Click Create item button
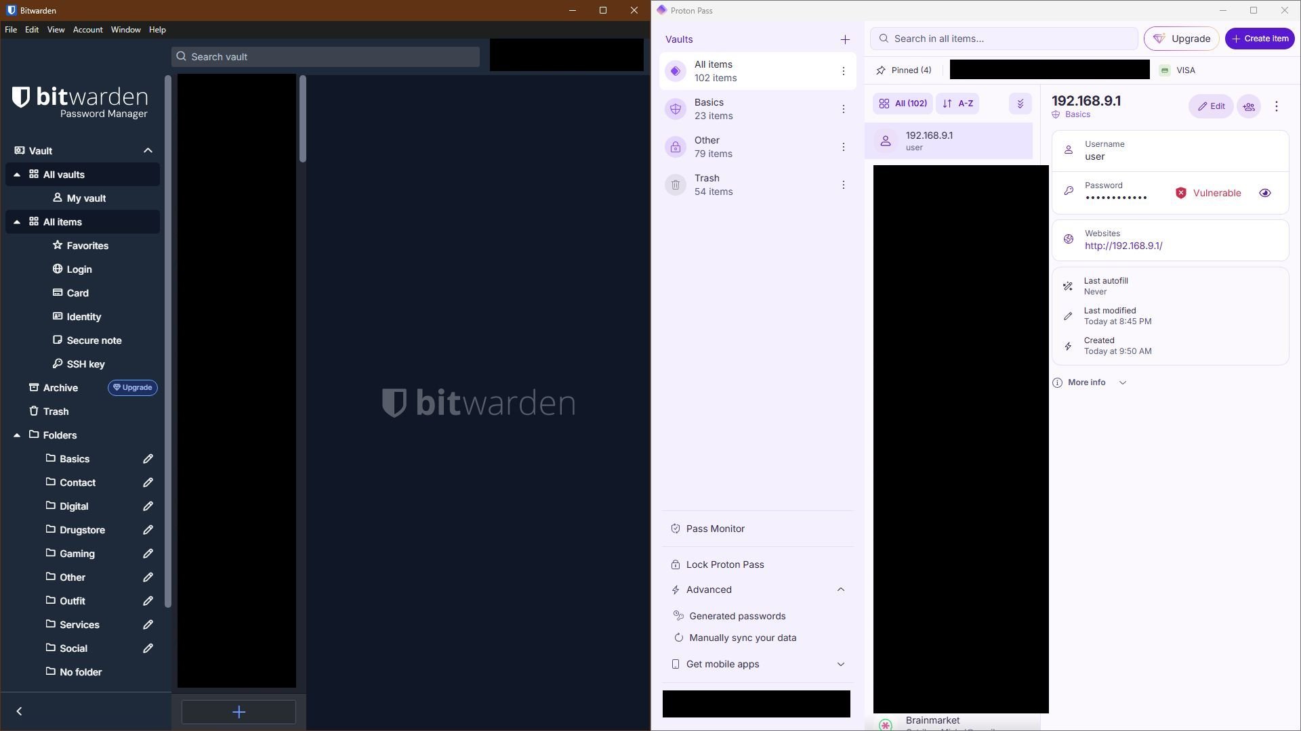 pyautogui.click(x=1260, y=39)
